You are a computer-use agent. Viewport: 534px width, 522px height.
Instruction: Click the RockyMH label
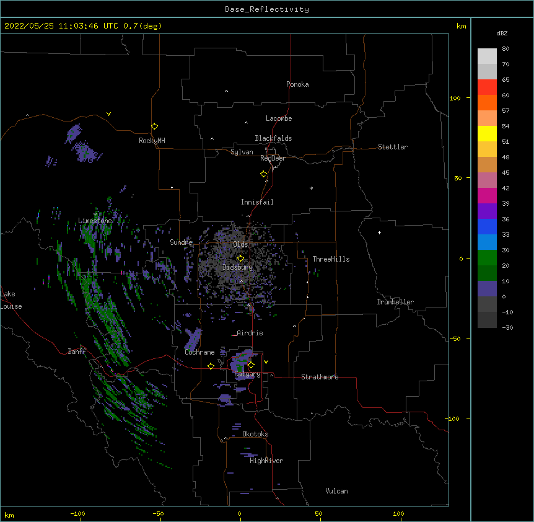152,141
